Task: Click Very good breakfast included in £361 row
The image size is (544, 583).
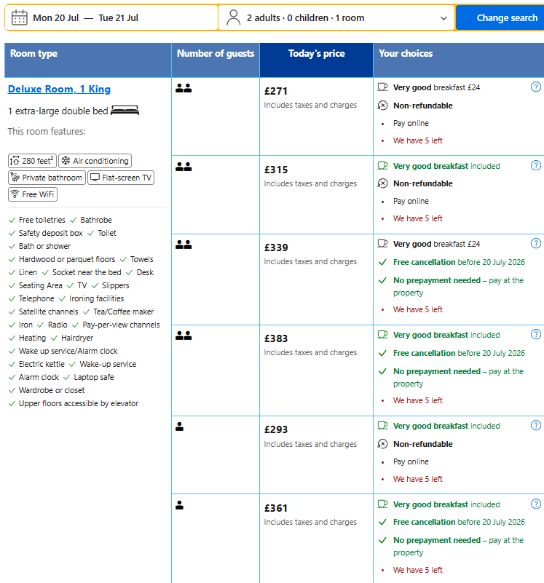Action: point(446,504)
